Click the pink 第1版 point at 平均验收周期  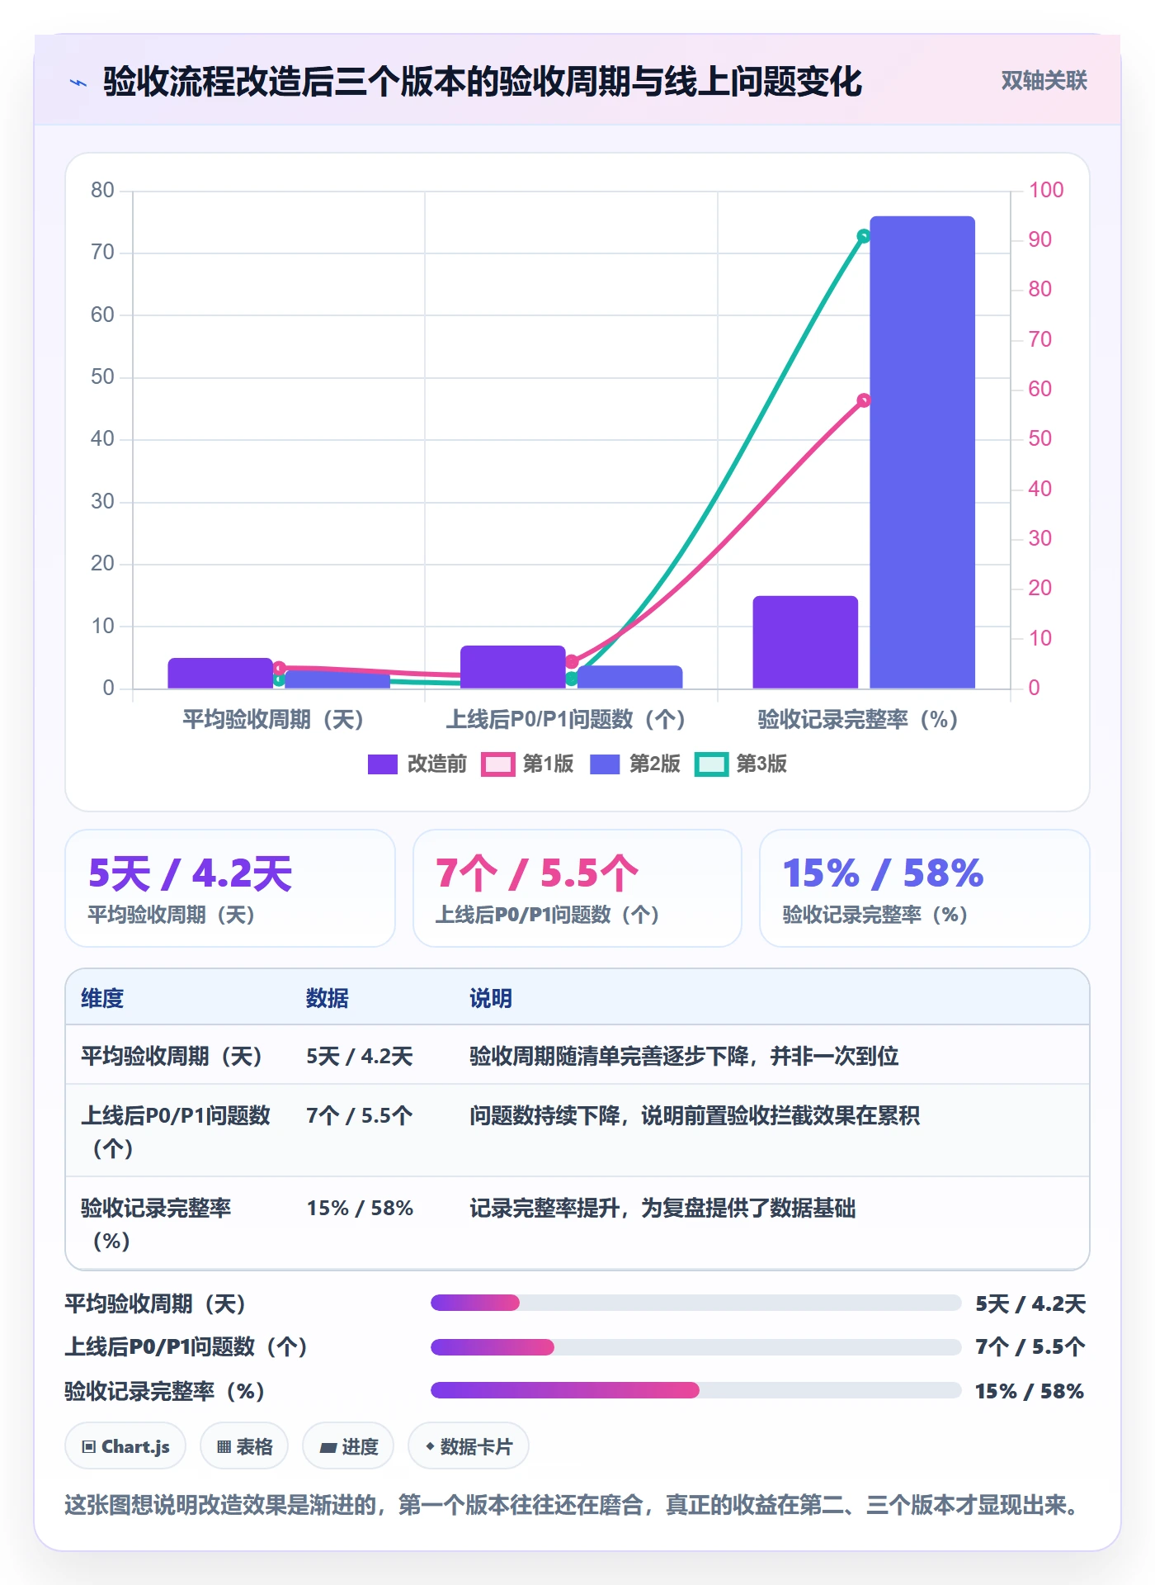coord(279,668)
